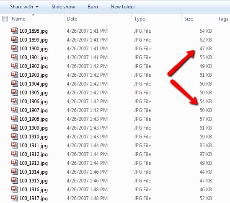
Task: Click the Tags column header
Action: pyautogui.click(x=223, y=19)
